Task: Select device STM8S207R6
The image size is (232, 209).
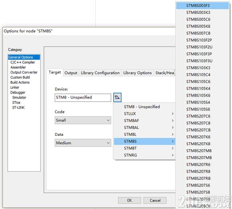Action: [202, 164]
